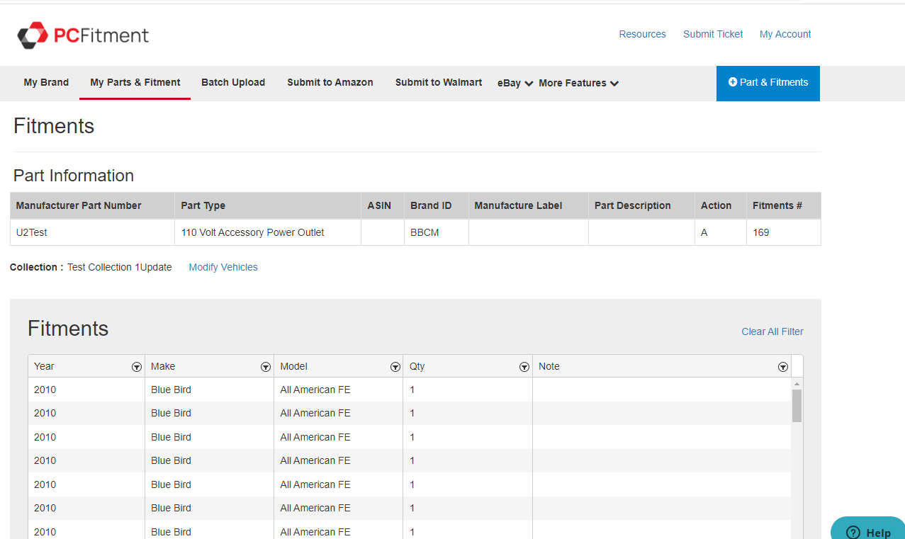The image size is (905, 539).
Task: Open the Help chat widget
Action: pyautogui.click(x=869, y=532)
